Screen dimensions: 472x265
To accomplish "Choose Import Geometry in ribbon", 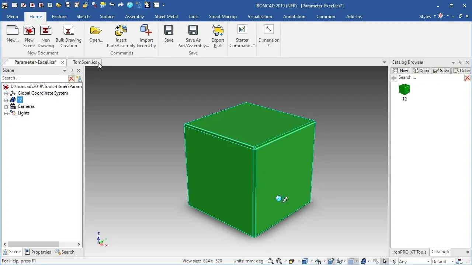I will (146, 36).
